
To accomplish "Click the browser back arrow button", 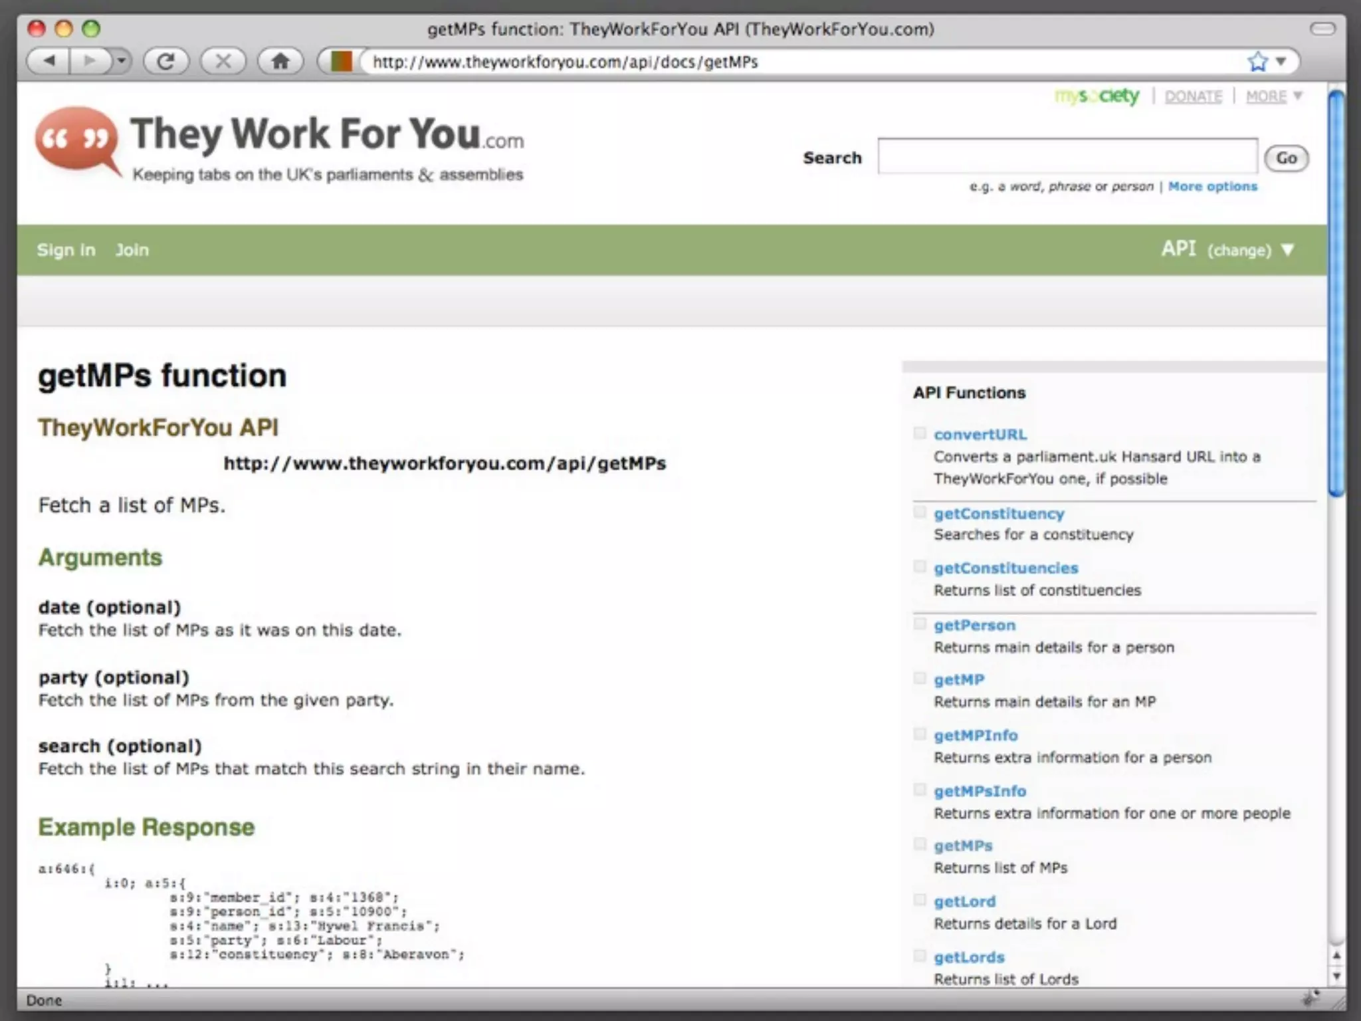I will tap(49, 62).
